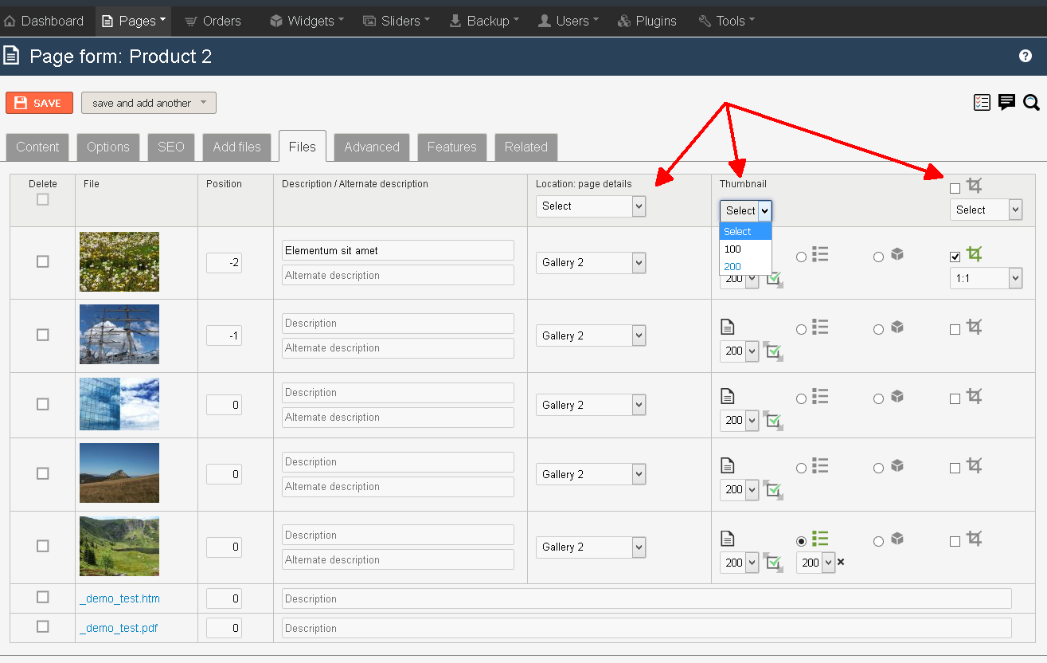Click the crop icon in the table header

(974, 186)
